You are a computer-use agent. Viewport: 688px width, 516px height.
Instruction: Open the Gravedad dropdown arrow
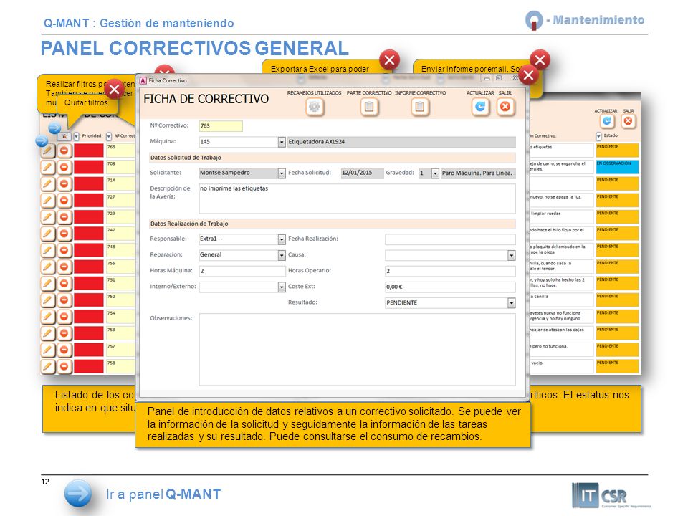point(435,173)
